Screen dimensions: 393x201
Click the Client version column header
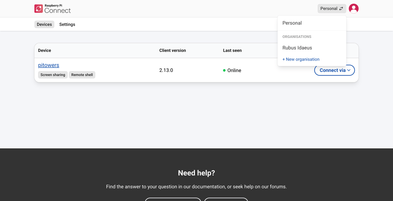[x=173, y=50]
